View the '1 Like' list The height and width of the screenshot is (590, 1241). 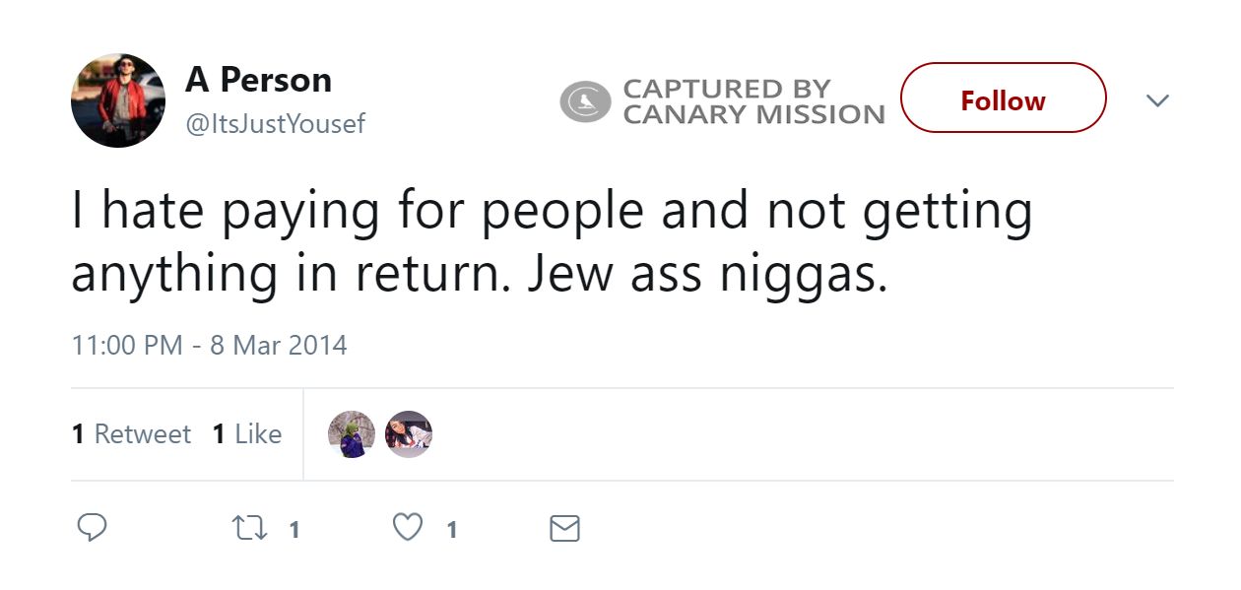pyautogui.click(x=246, y=434)
